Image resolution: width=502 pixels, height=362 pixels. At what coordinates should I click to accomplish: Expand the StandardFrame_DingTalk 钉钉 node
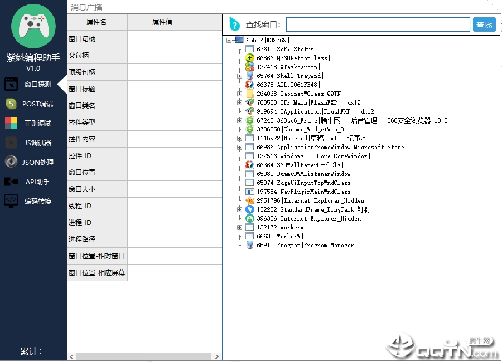coord(239,210)
